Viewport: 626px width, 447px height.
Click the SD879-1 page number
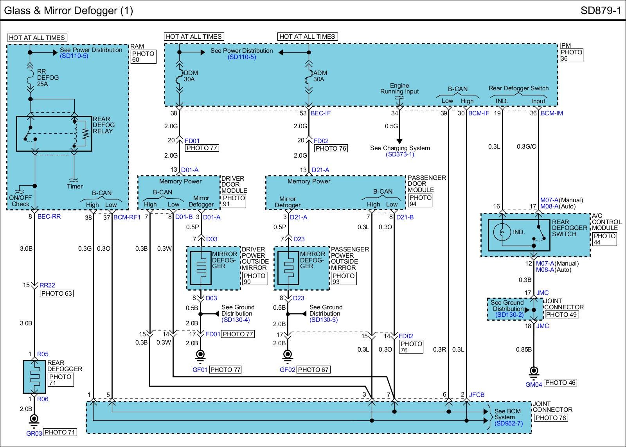click(x=601, y=10)
